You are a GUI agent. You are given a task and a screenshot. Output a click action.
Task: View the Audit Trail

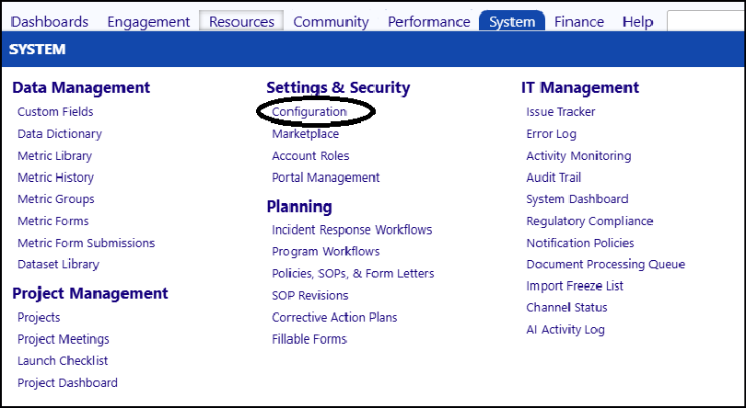pyautogui.click(x=554, y=177)
